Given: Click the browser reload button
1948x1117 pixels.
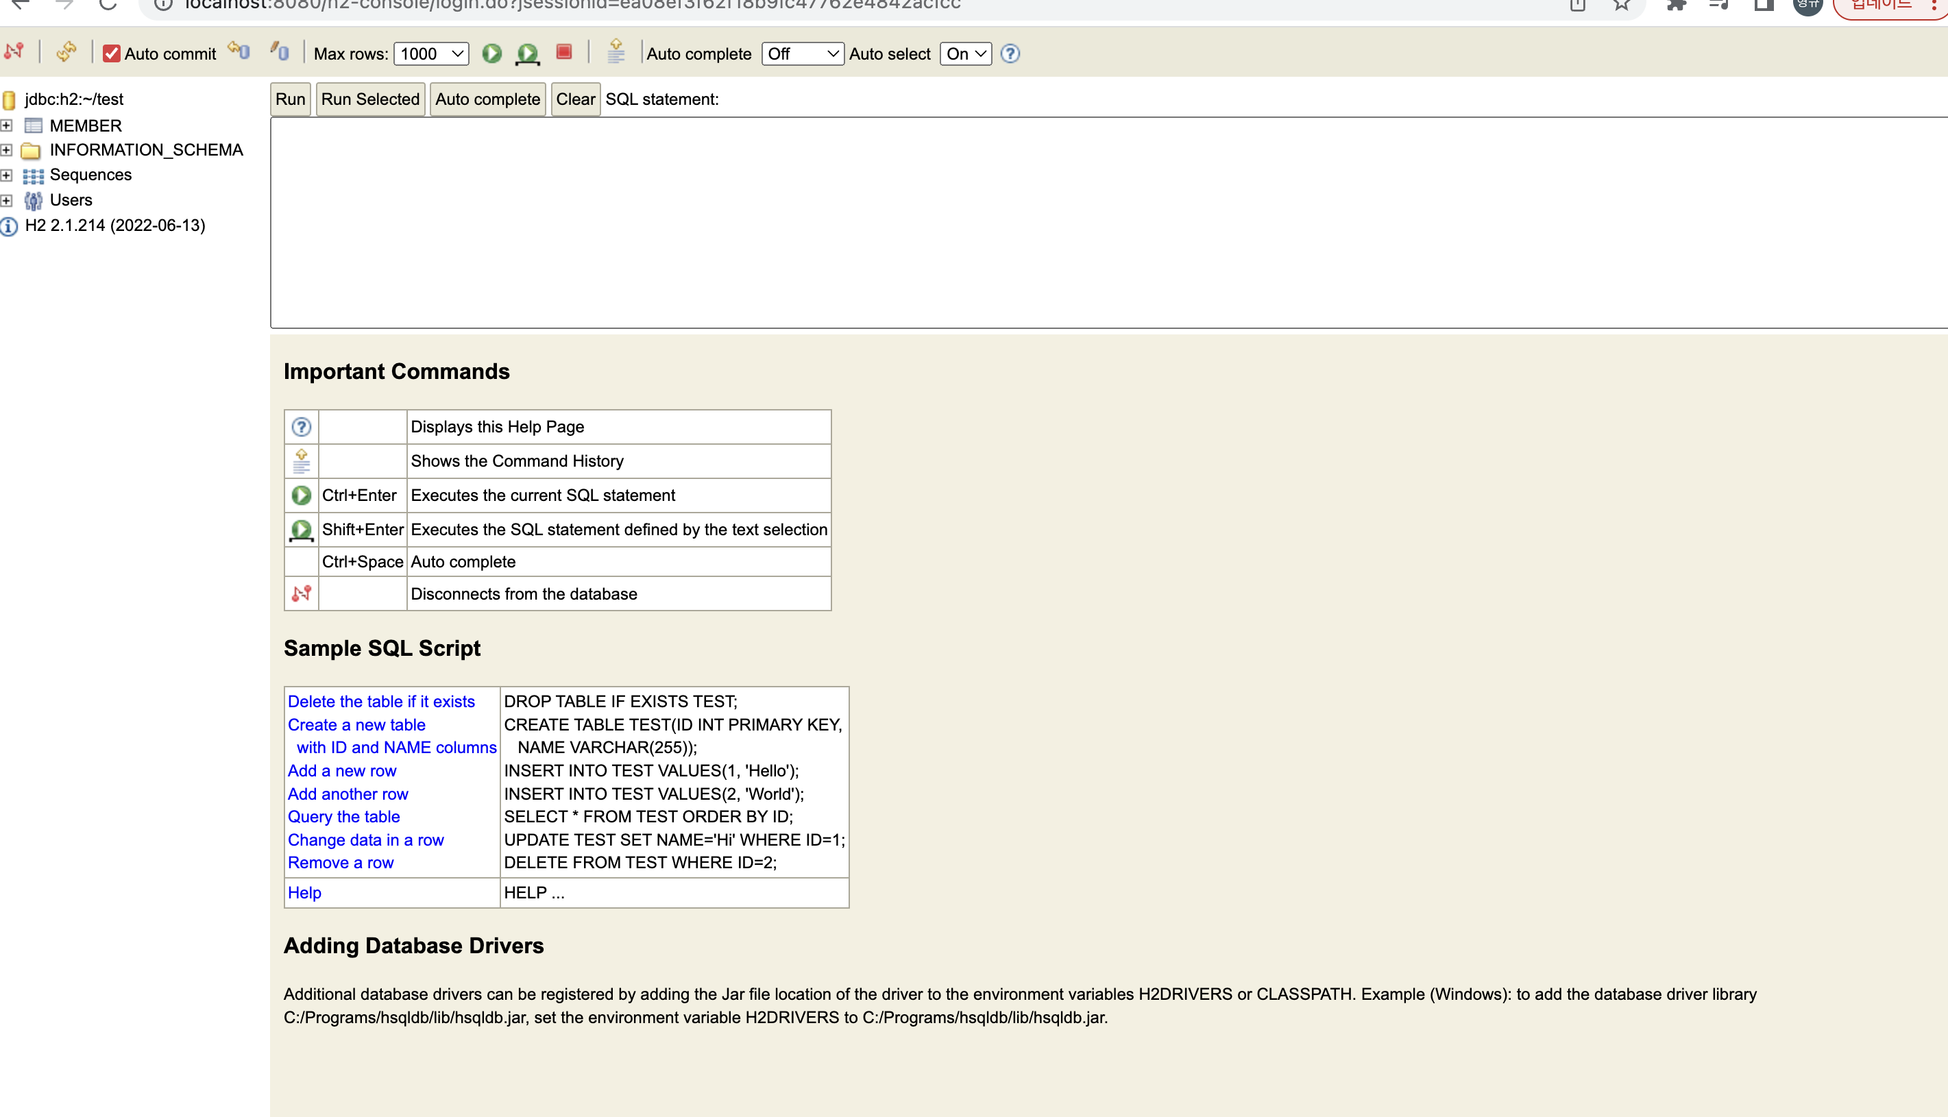Looking at the screenshot, I should 108,5.
